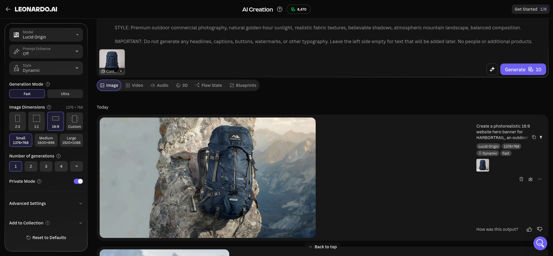Click the Generate button
553x256 pixels.
(523, 69)
